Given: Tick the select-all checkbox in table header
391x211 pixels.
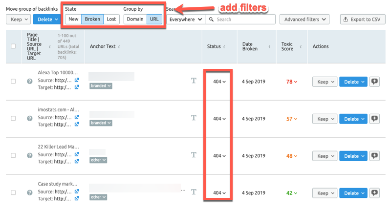Looking at the screenshot, I should [x=13, y=46].
